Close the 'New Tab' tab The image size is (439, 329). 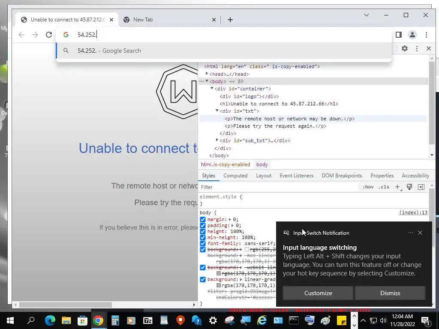point(213,20)
